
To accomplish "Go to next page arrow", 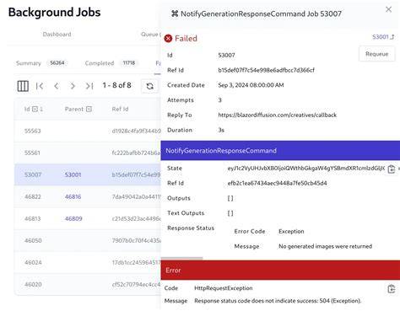I will pos(73,86).
